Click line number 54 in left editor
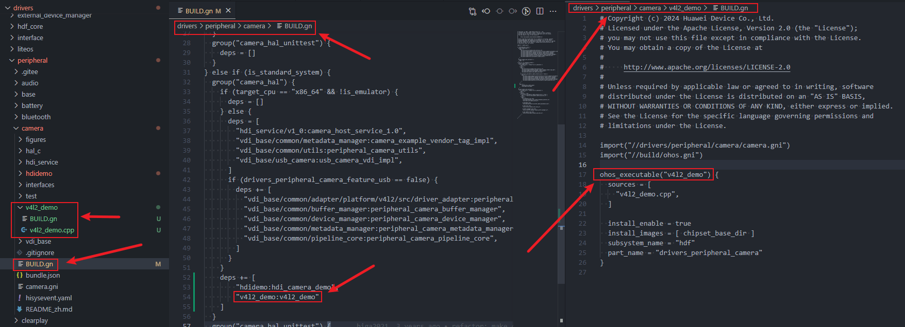Screen dimensions: 905x327 186,297
